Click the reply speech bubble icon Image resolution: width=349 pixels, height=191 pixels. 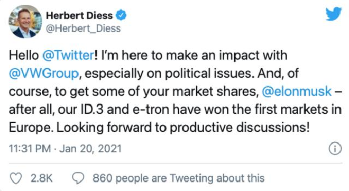pos(78,178)
